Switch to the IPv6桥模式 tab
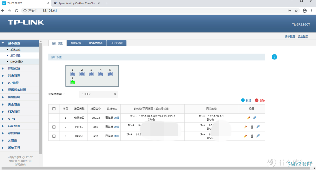This screenshot has height=170, width=316. 96,43
